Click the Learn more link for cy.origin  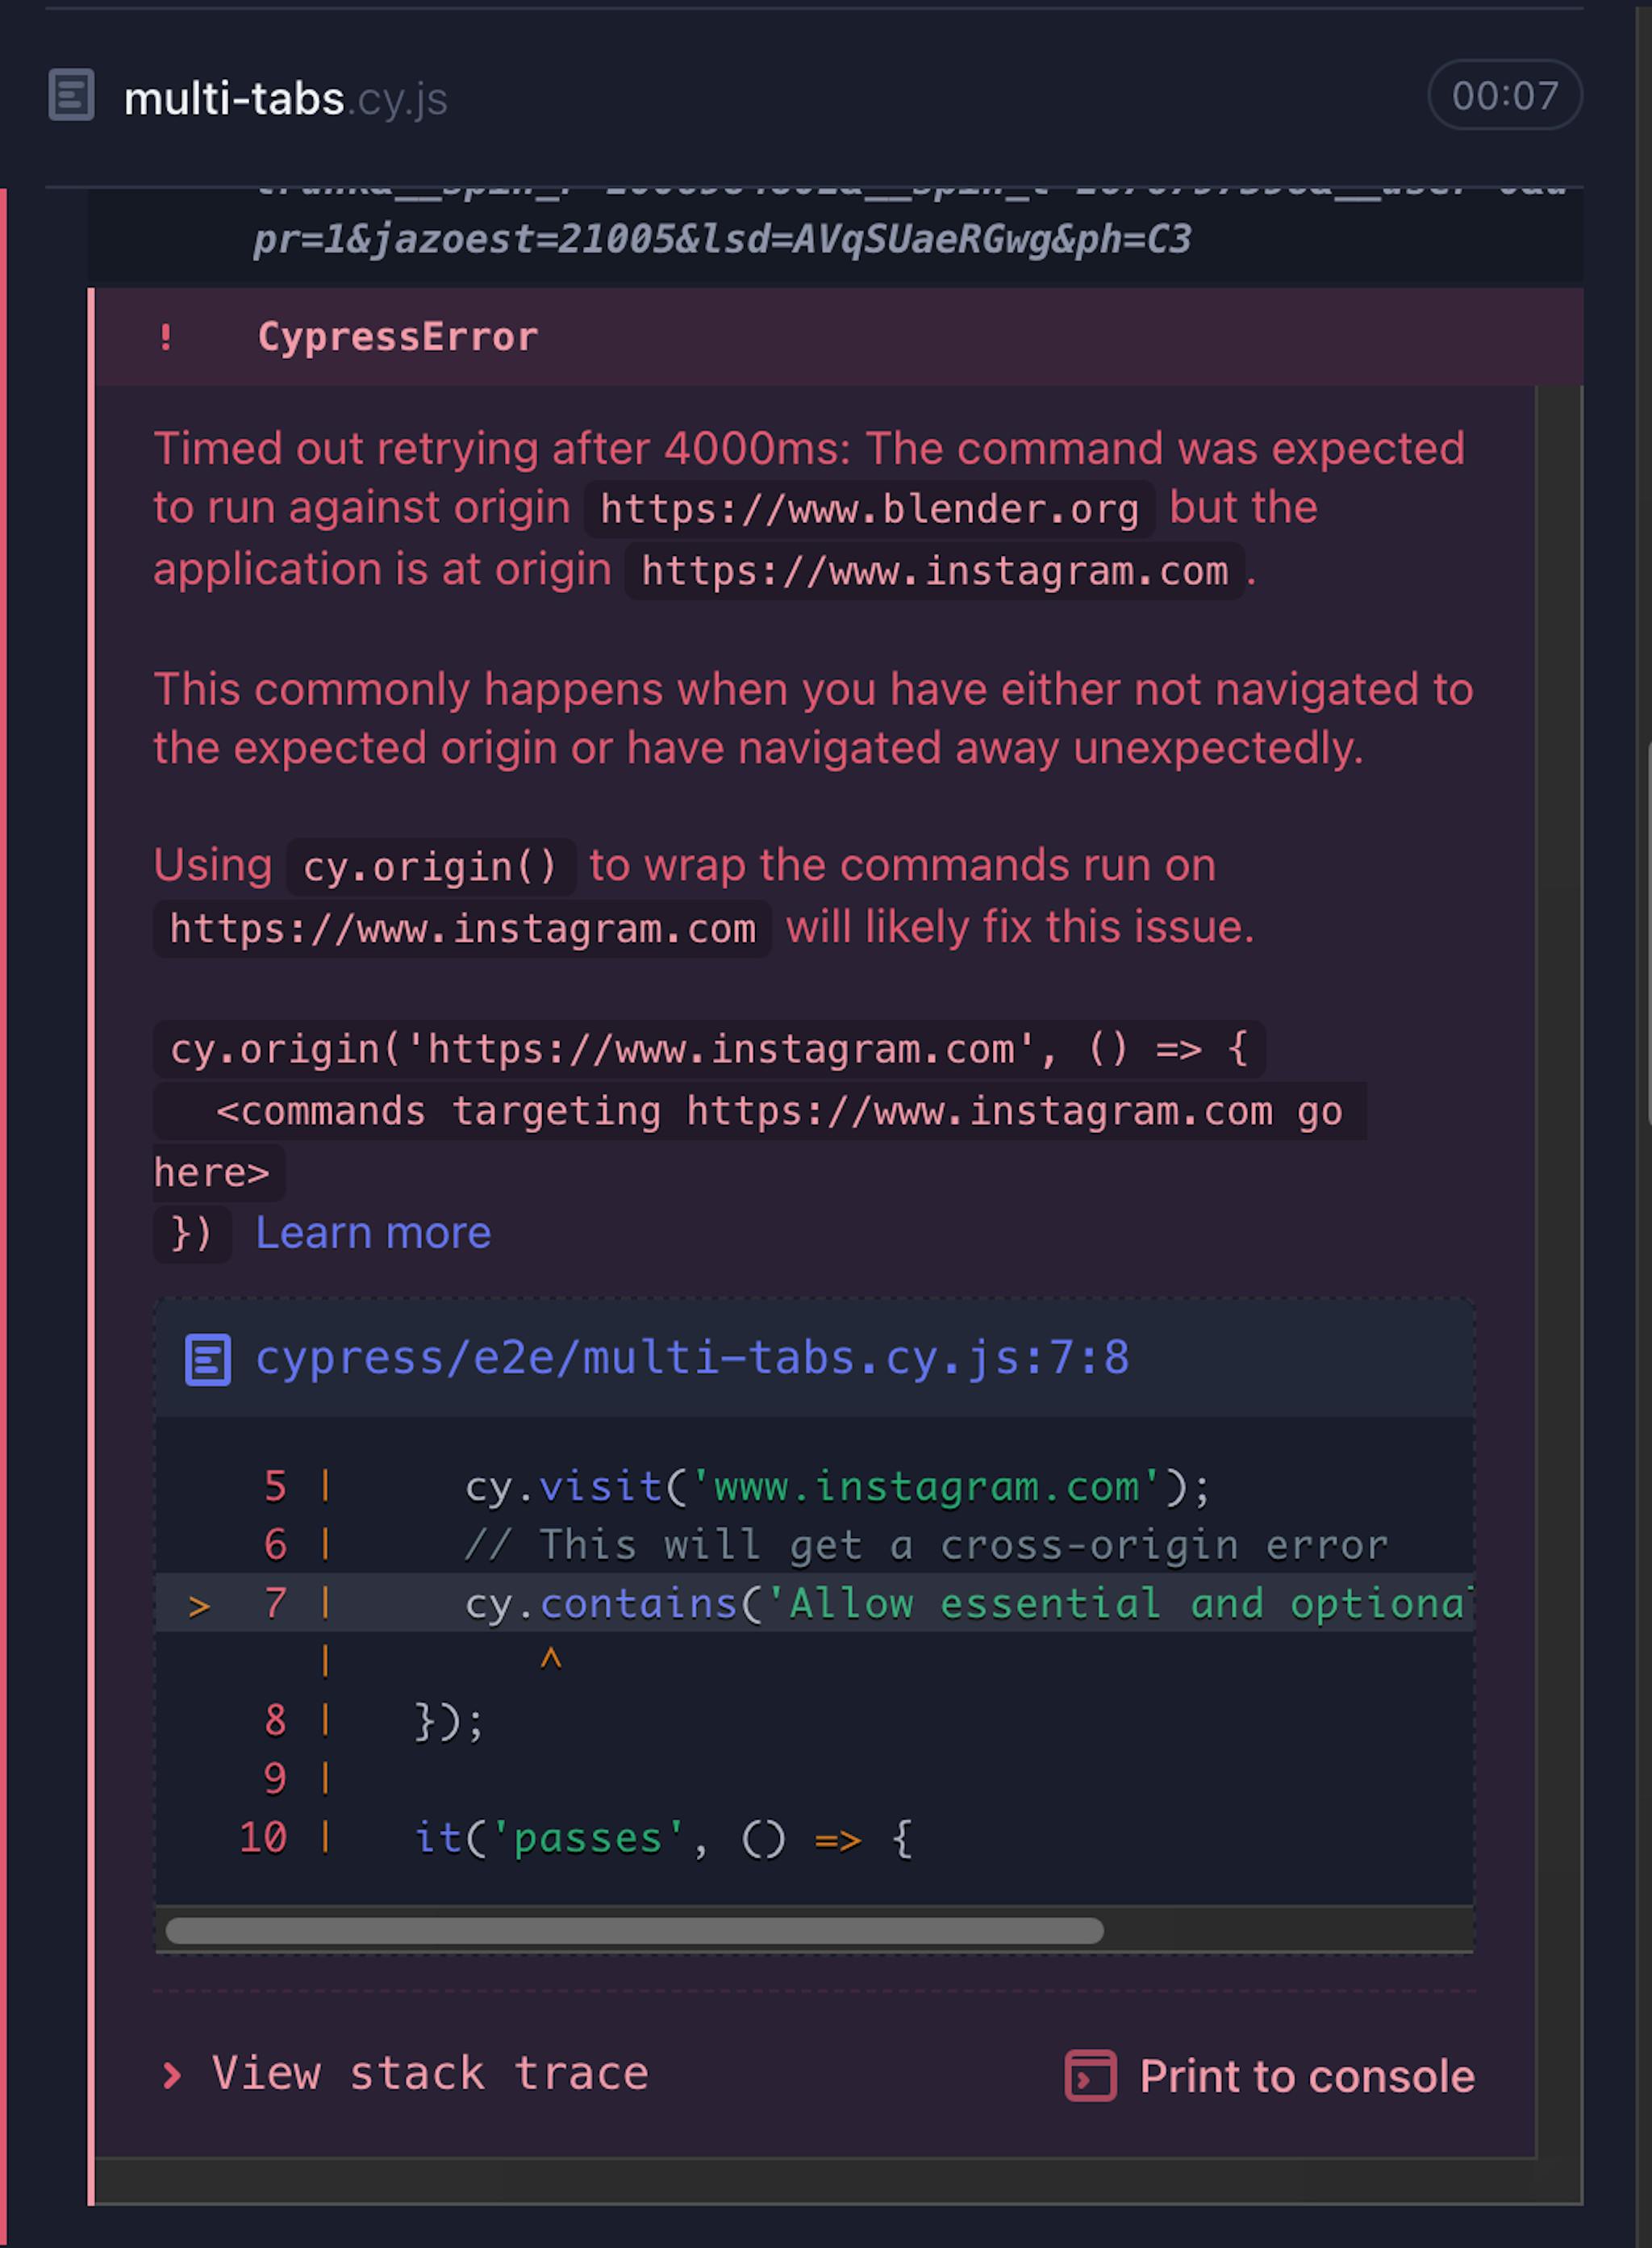click(x=373, y=1232)
